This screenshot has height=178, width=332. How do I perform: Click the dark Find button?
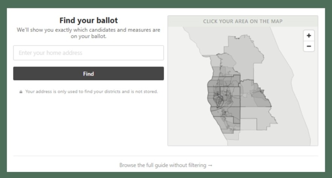[88, 74]
